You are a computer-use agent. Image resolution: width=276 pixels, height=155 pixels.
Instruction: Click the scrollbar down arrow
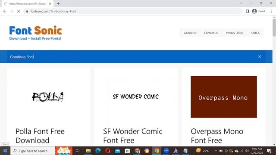pos(274,145)
